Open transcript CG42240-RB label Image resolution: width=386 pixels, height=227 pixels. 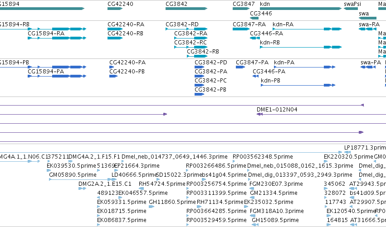pyautogui.click(x=125, y=34)
